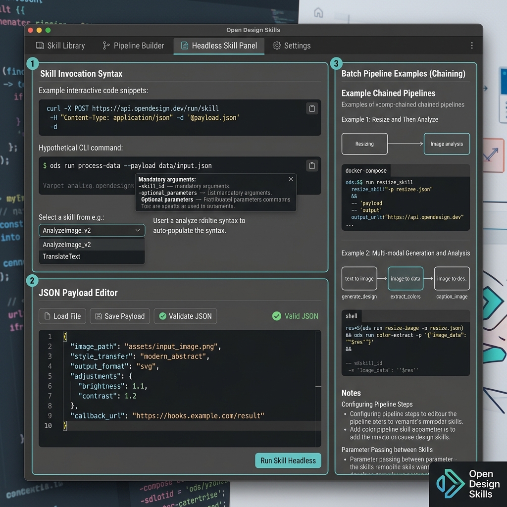
Task: Click "Example 2: Multi-modal Generation and Analysis" heading
Action: pyautogui.click(x=406, y=253)
